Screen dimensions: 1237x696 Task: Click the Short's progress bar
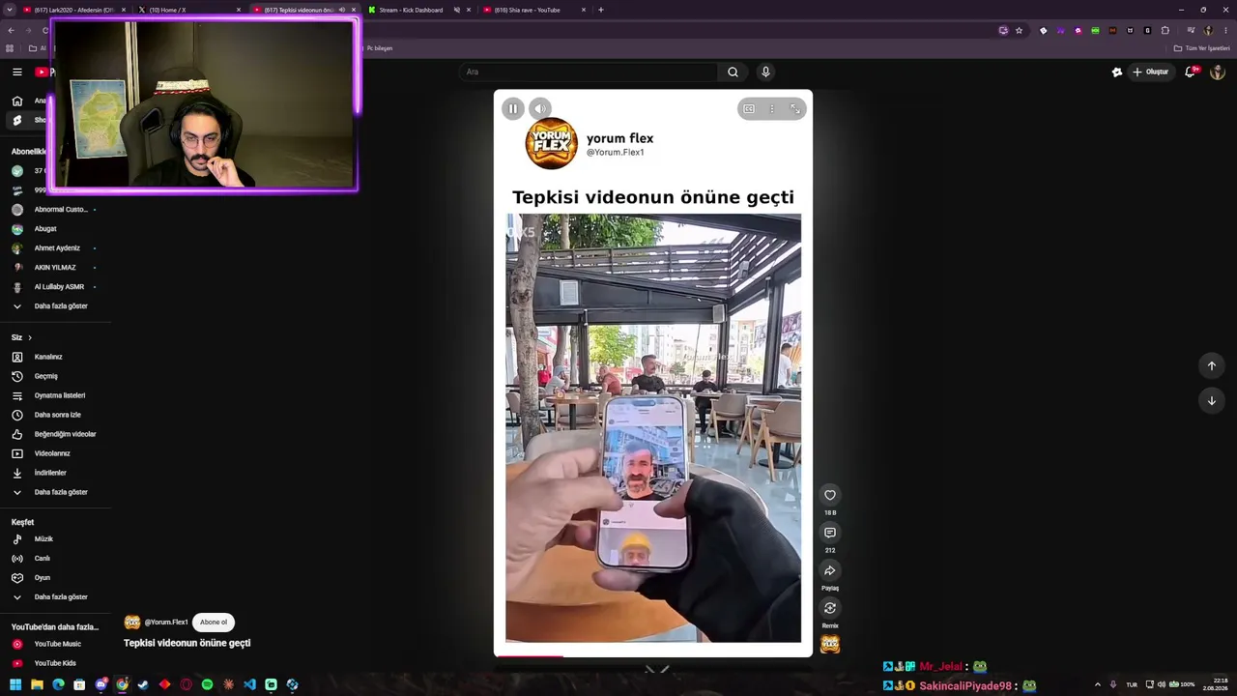[653, 655]
